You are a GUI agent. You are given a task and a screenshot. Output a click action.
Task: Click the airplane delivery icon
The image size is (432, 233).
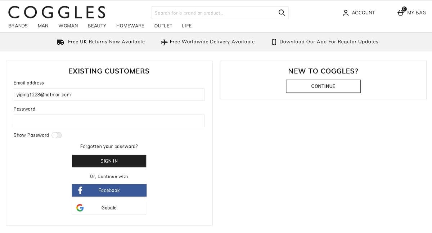click(x=164, y=42)
